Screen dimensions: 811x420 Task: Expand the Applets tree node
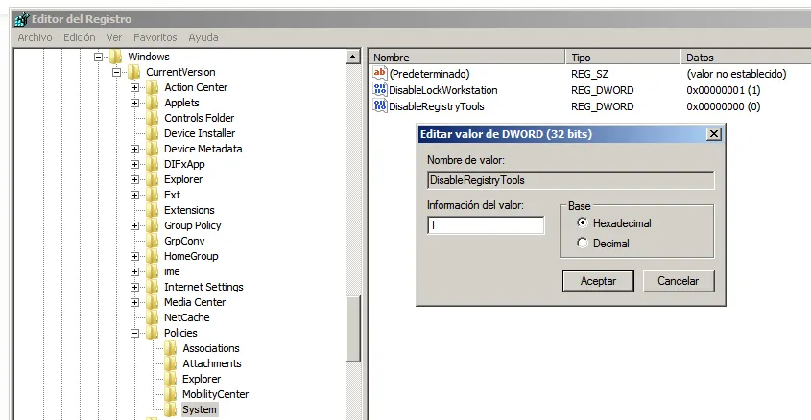point(135,103)
